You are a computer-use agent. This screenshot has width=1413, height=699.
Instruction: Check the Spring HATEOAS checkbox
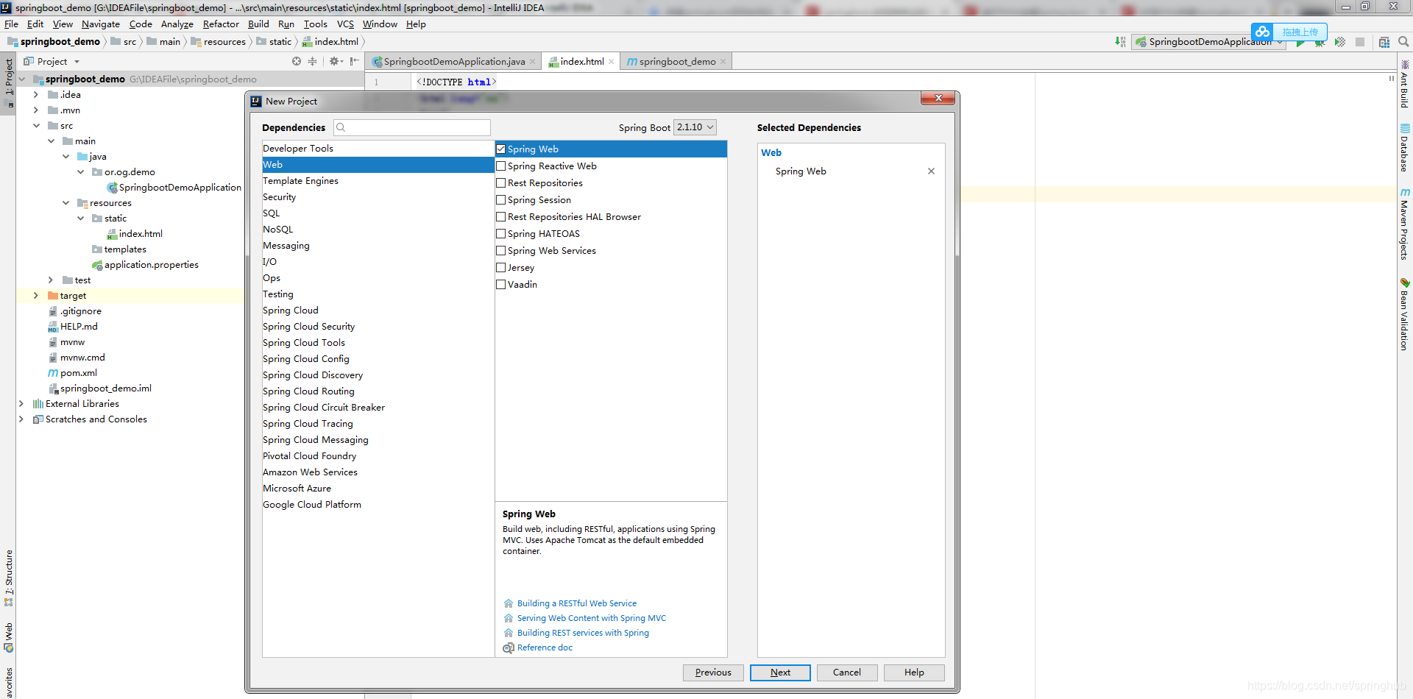coord(500,234)
